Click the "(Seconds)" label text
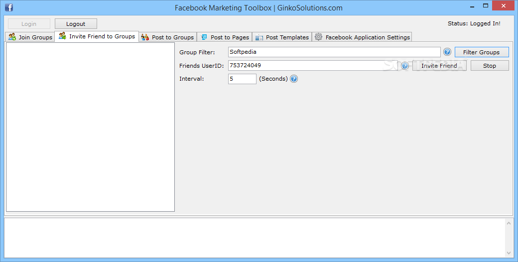The height and width of the screenshot is (262, 518). point(273,79)
